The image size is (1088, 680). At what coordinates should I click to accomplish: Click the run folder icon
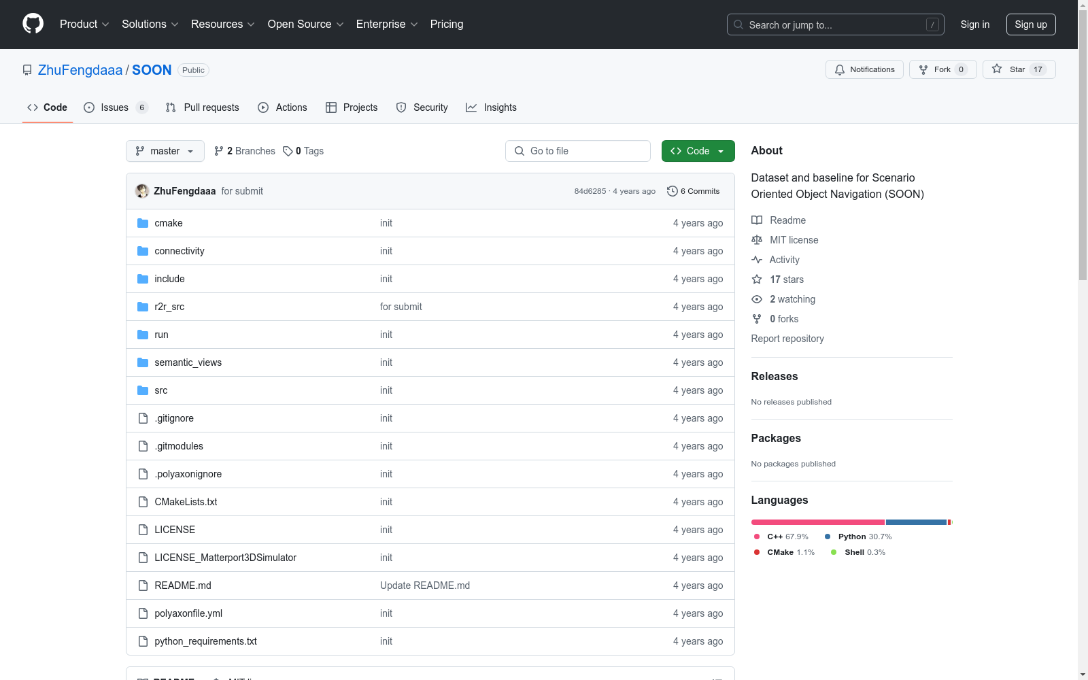point(143,335)
